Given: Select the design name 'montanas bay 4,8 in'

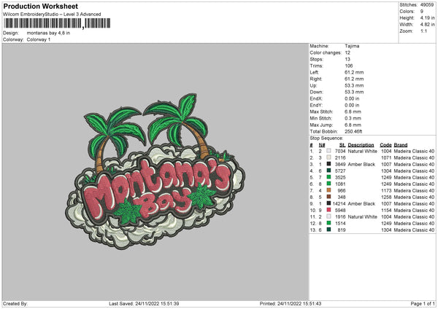Looking at the screenshot, I should coord(48,33).
